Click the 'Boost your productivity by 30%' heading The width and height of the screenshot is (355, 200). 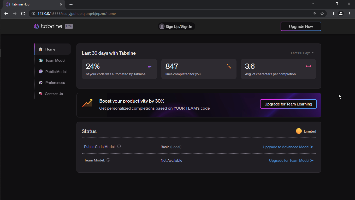[132, 101]
